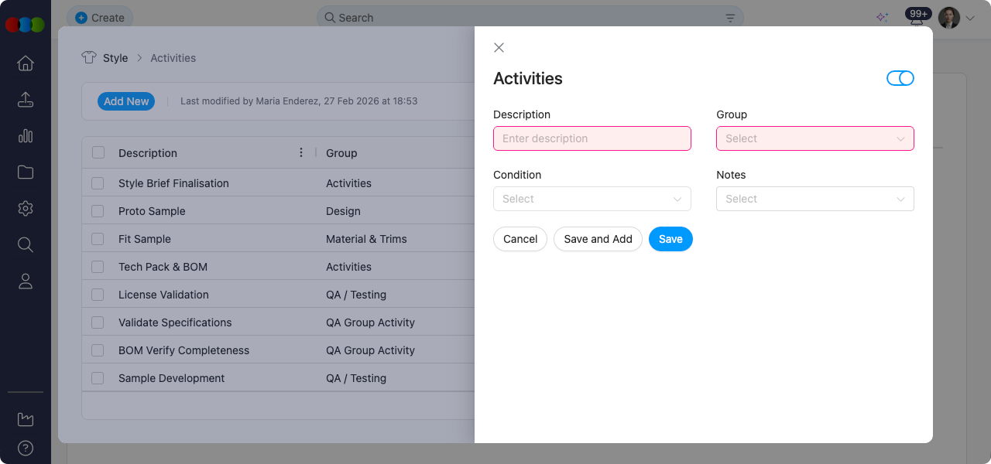
Task: Select all rows via the header checkbox
Action: point(98,152)
